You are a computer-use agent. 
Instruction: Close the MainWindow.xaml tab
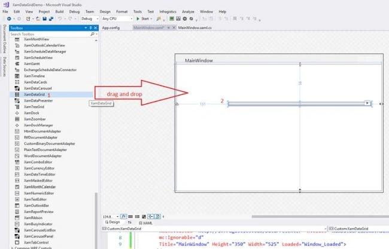click(174, 27)
